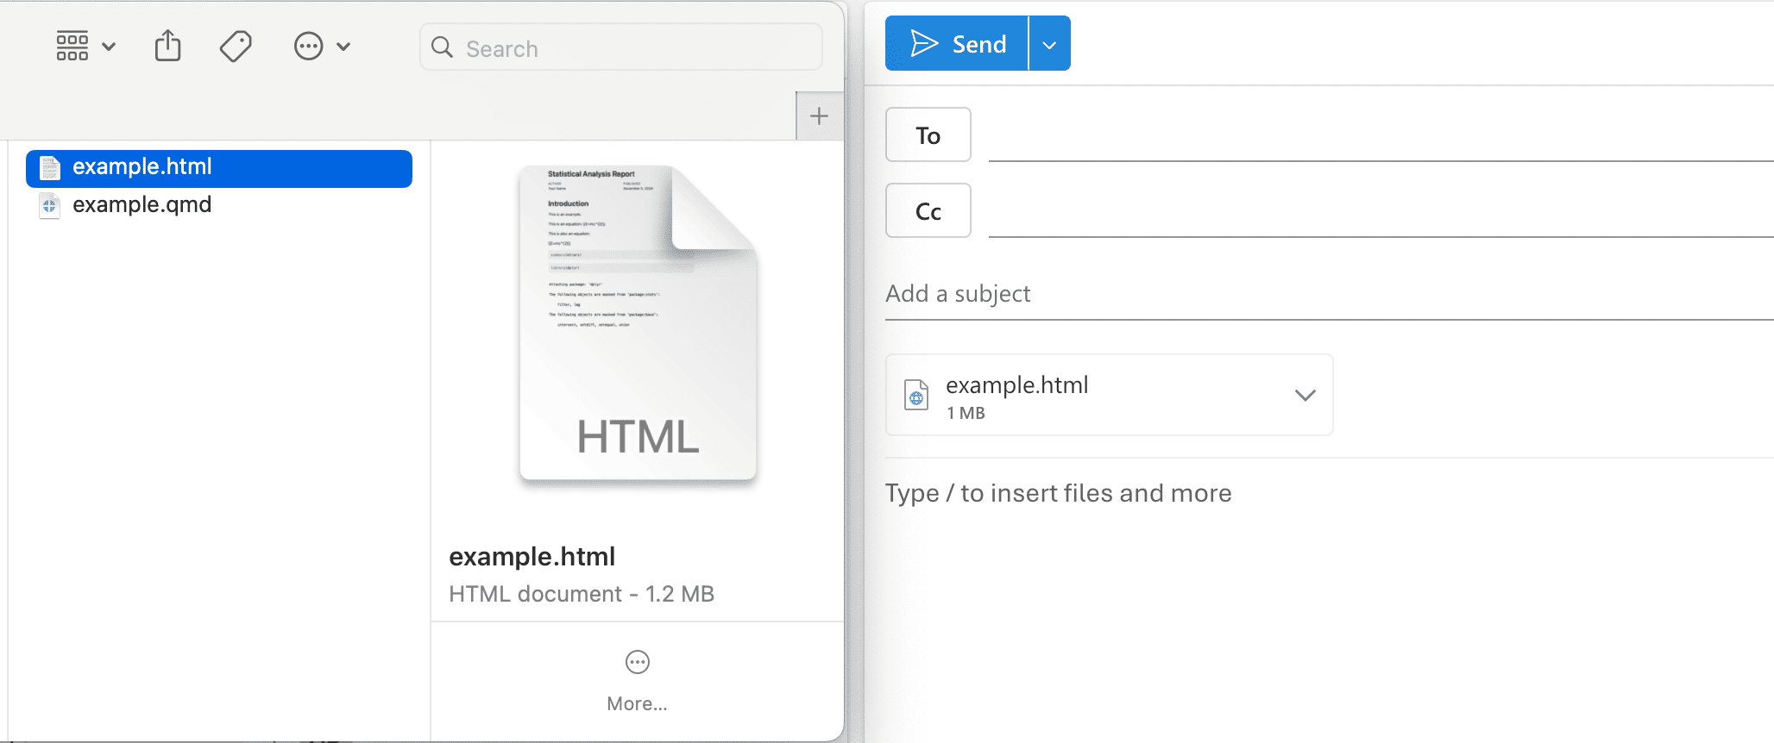
Task: Open the chevron next to the action menu
Action: point(343,47)
